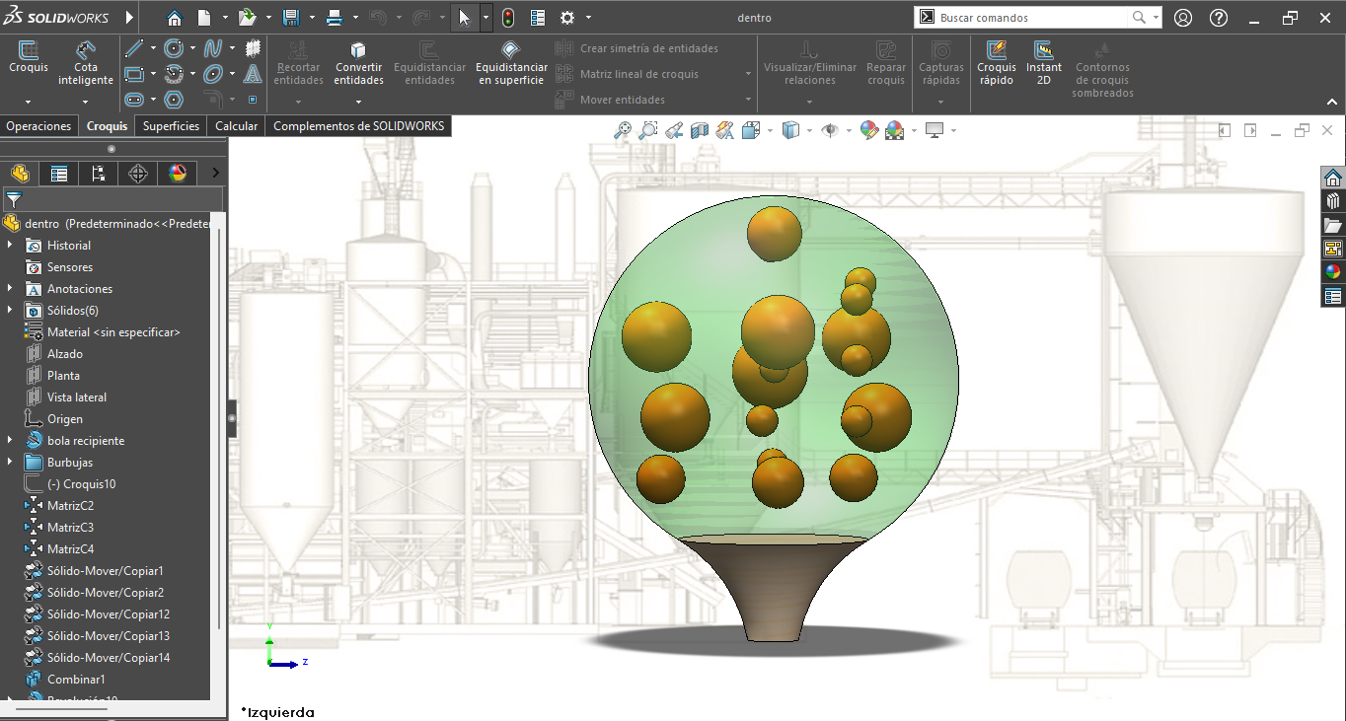Switch to the Calcular tab
Image resolution: width=1346 pixels, height=721 pixels.
tap(237, 126)
